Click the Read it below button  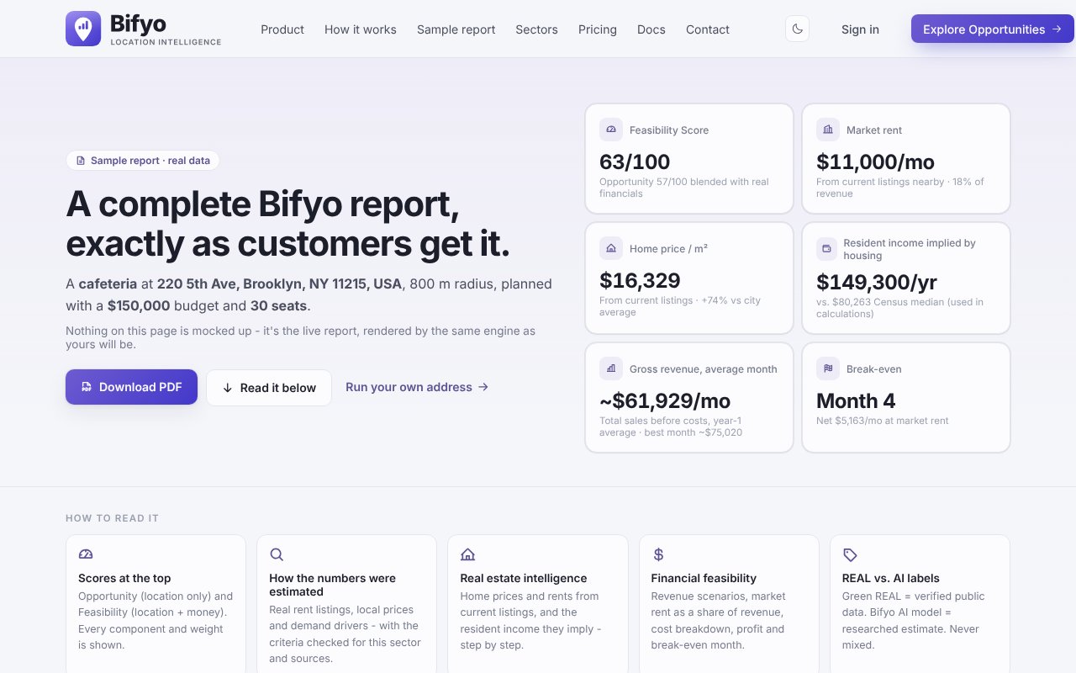269,388
